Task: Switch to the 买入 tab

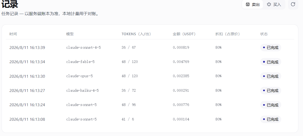Action: click(274, 4)
